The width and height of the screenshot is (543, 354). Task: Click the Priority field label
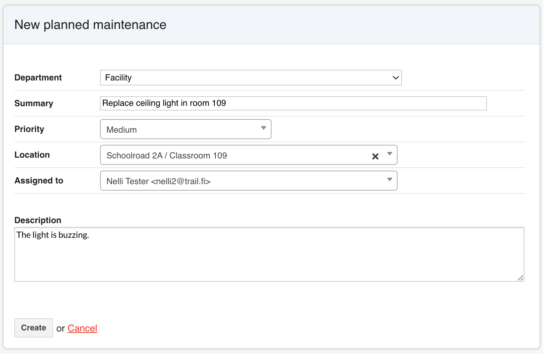pos(29,129)
